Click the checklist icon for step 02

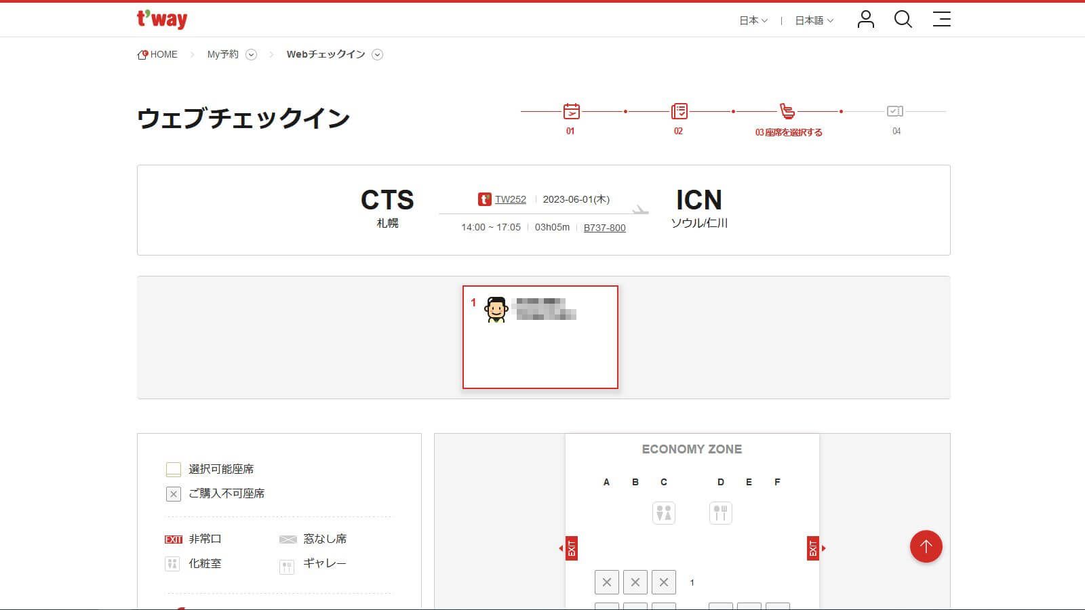(x=679, y=110)
